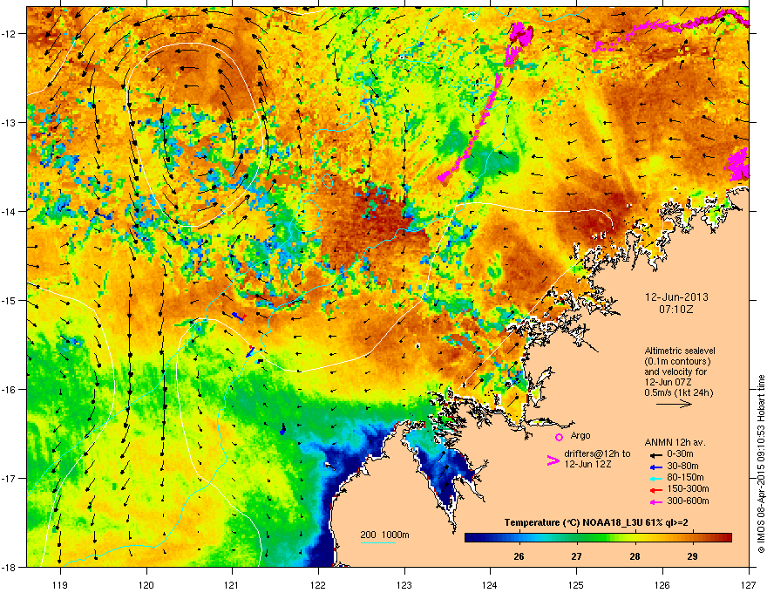Select the blue 30-80m arrow legend symbol
The image size is (767, 593).
pyautogui.click(x=655, y=466)
